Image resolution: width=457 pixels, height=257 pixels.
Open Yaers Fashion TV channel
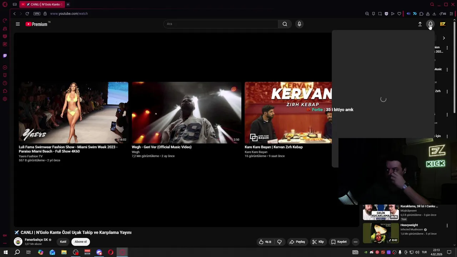coord(31,156)
